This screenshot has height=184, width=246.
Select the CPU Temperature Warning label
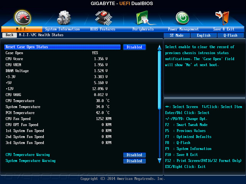[x=28, y=155]
